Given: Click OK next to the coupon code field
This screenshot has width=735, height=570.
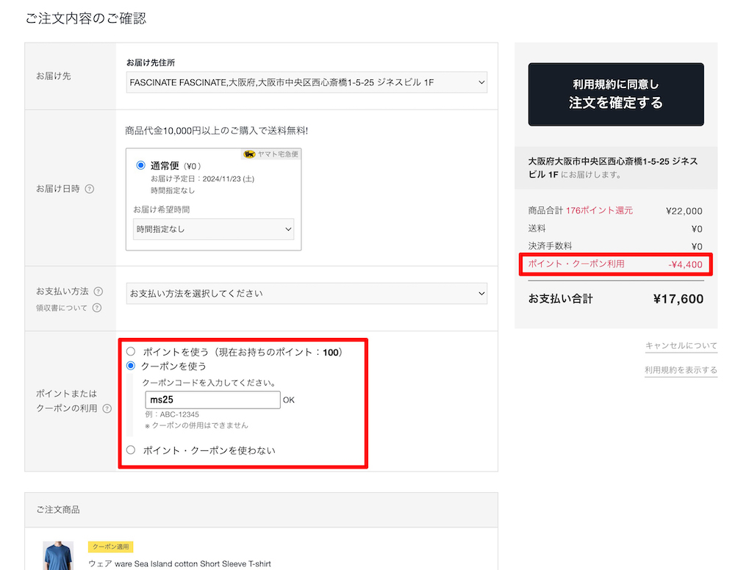Looking at the screenshot, I should click(x=288, y=400).
